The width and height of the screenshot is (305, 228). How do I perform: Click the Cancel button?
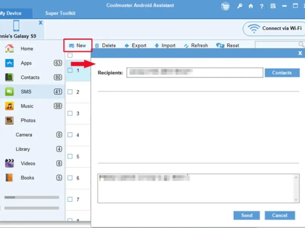[280, 215]
